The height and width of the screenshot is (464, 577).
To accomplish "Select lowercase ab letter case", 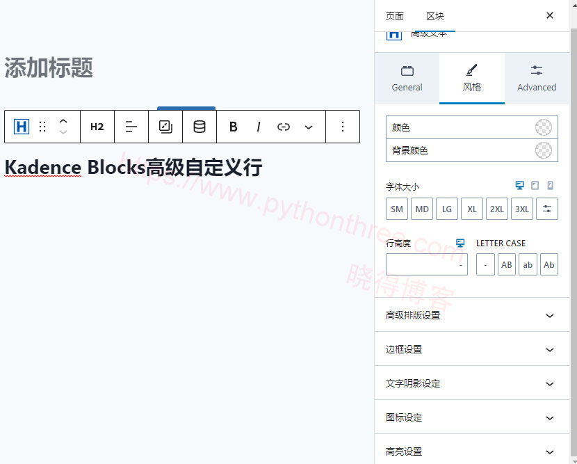I will pos(528,264).
